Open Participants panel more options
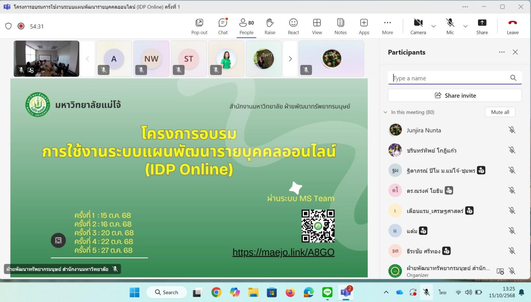 click(x=502, y=52)
